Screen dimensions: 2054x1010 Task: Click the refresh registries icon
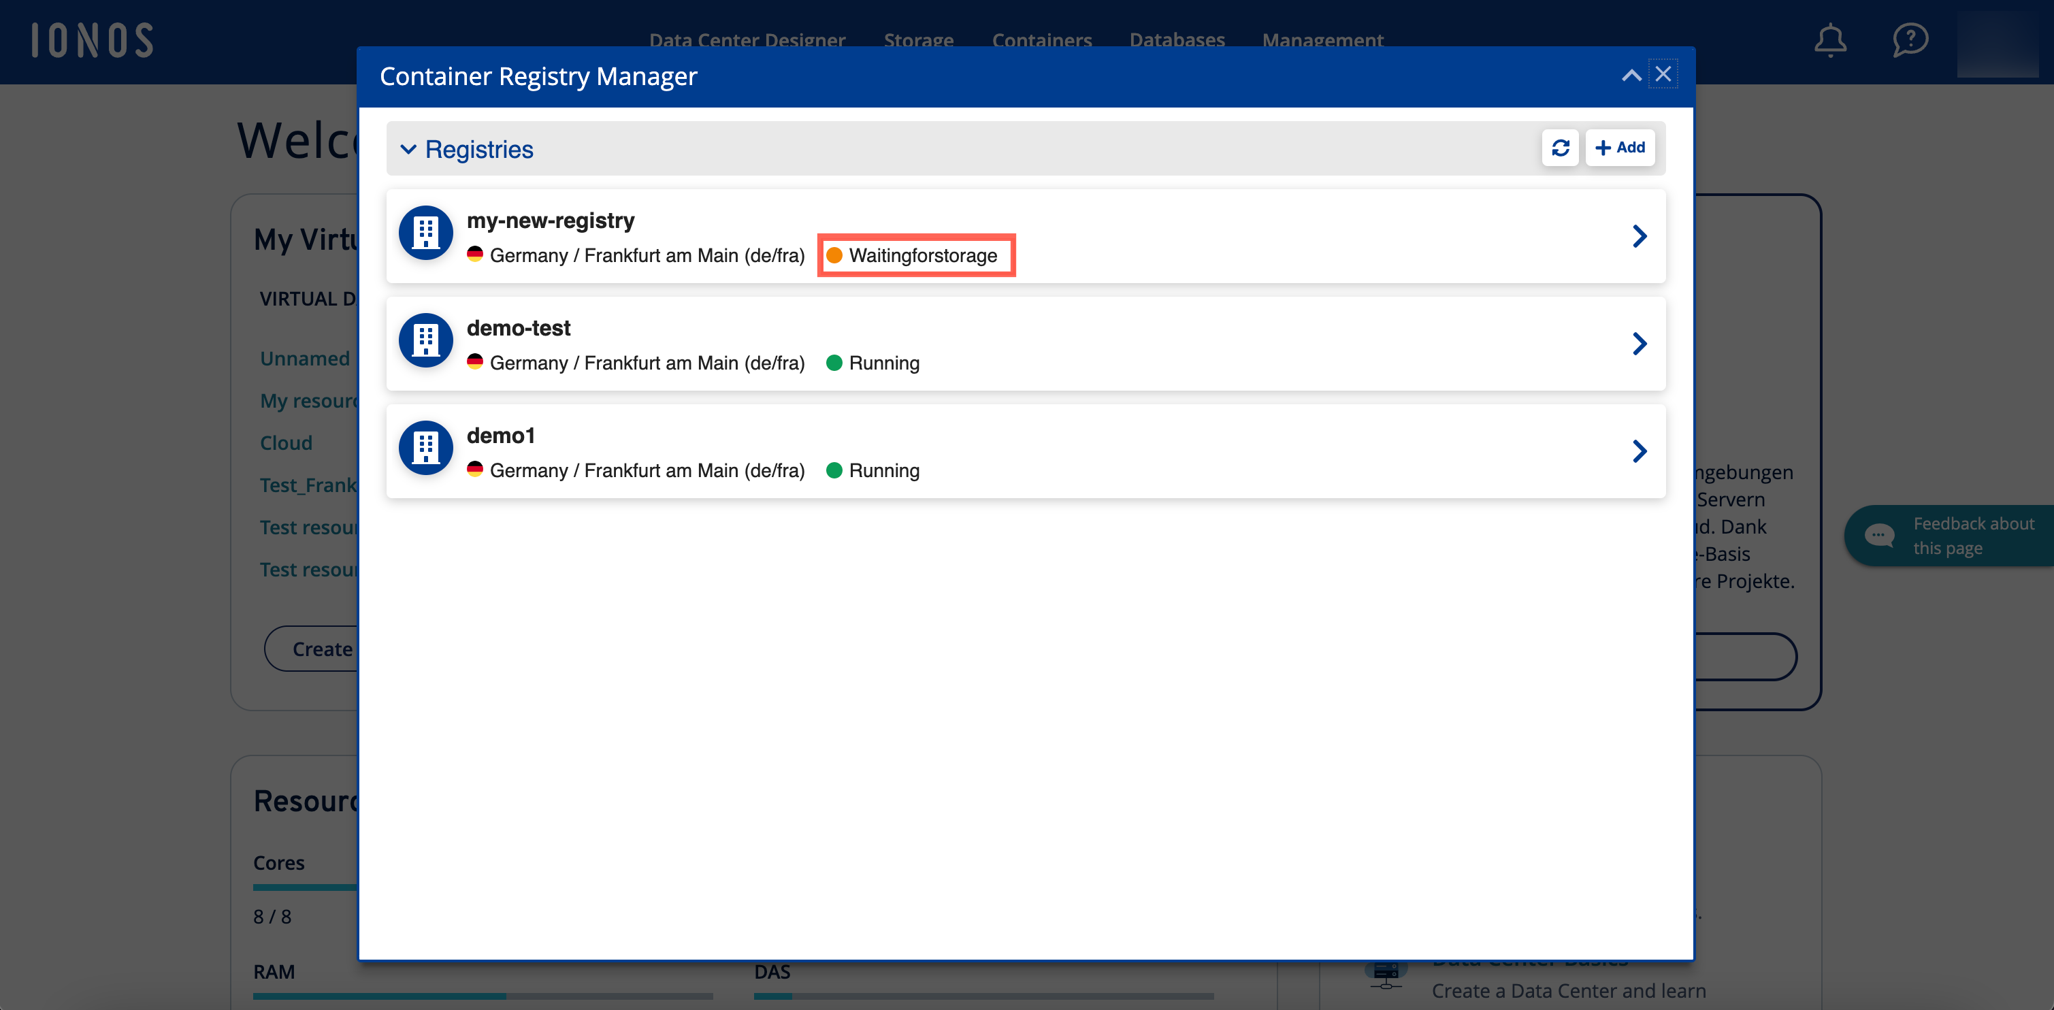pyautogui.click(x=1560, y=148)
